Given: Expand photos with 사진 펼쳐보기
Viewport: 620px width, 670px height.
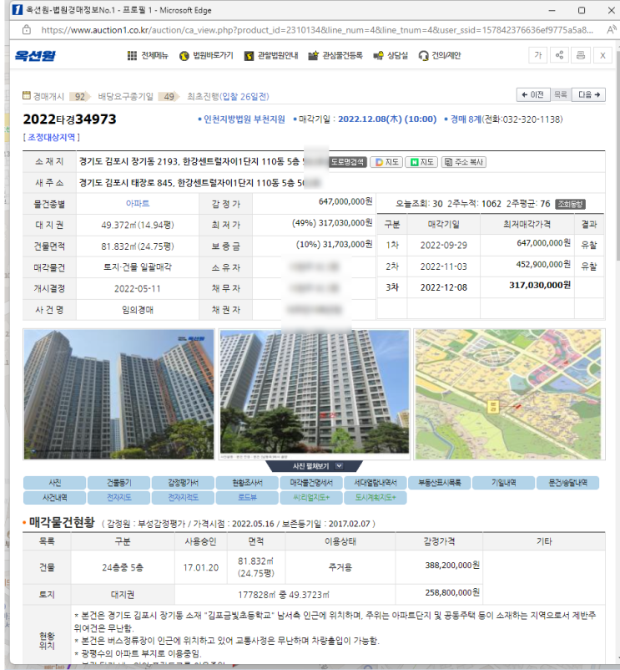Looking at the screenshot, I should pyautogui.click(x=314, y=466).
